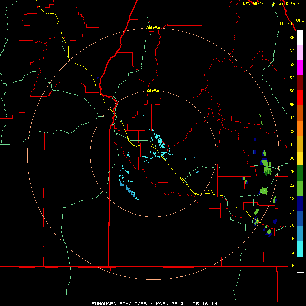Viewport: 306px width, 306px height.
Task: Click the legend value 38
Action: pyautogui.click(x=292, y=131)
